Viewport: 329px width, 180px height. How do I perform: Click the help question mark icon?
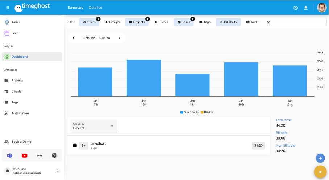click(54, 155)
